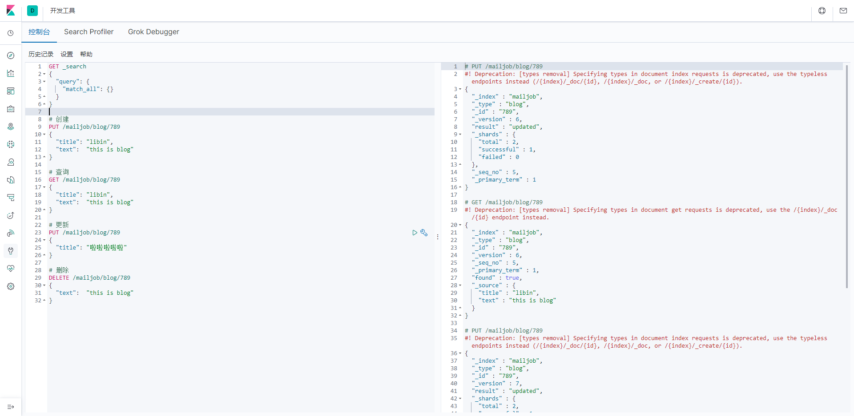Collapse _source block at output line 28
Screen dimensions: 854x416
point(460,285)
